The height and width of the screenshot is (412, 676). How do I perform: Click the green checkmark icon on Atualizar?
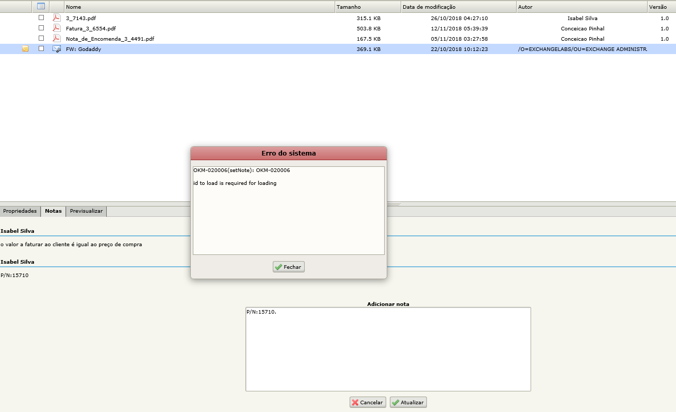(395, 403)
